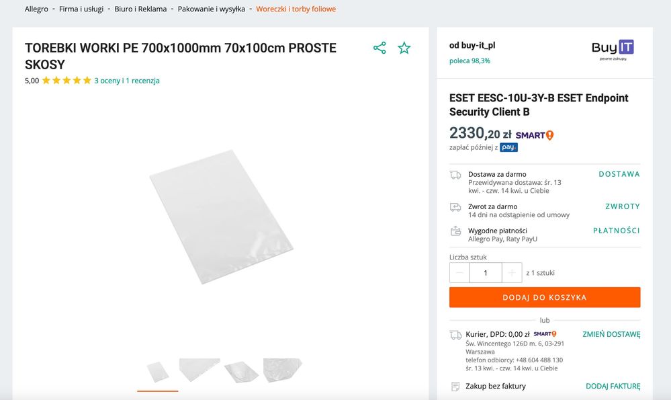
Task: Open the Pakowanie i wysyłka breadcrumb
Action: (211, 9)
